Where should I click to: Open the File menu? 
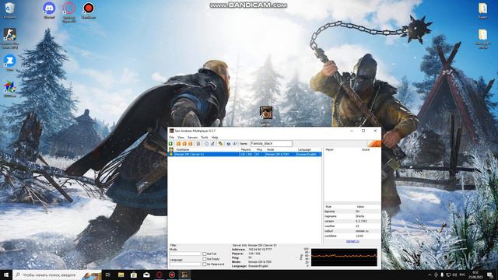pos(171,137)
